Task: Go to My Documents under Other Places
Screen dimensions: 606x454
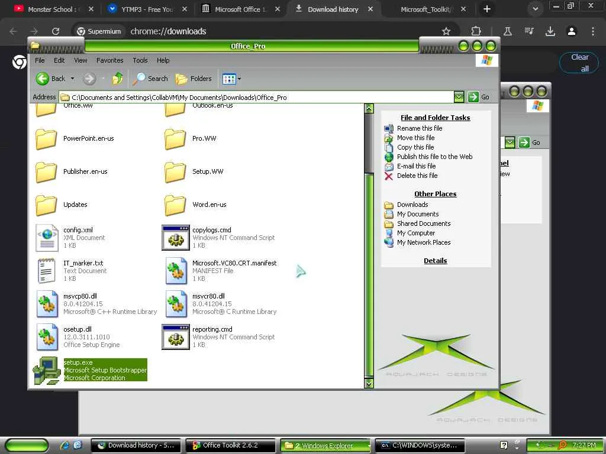Action: pos(418,214)
